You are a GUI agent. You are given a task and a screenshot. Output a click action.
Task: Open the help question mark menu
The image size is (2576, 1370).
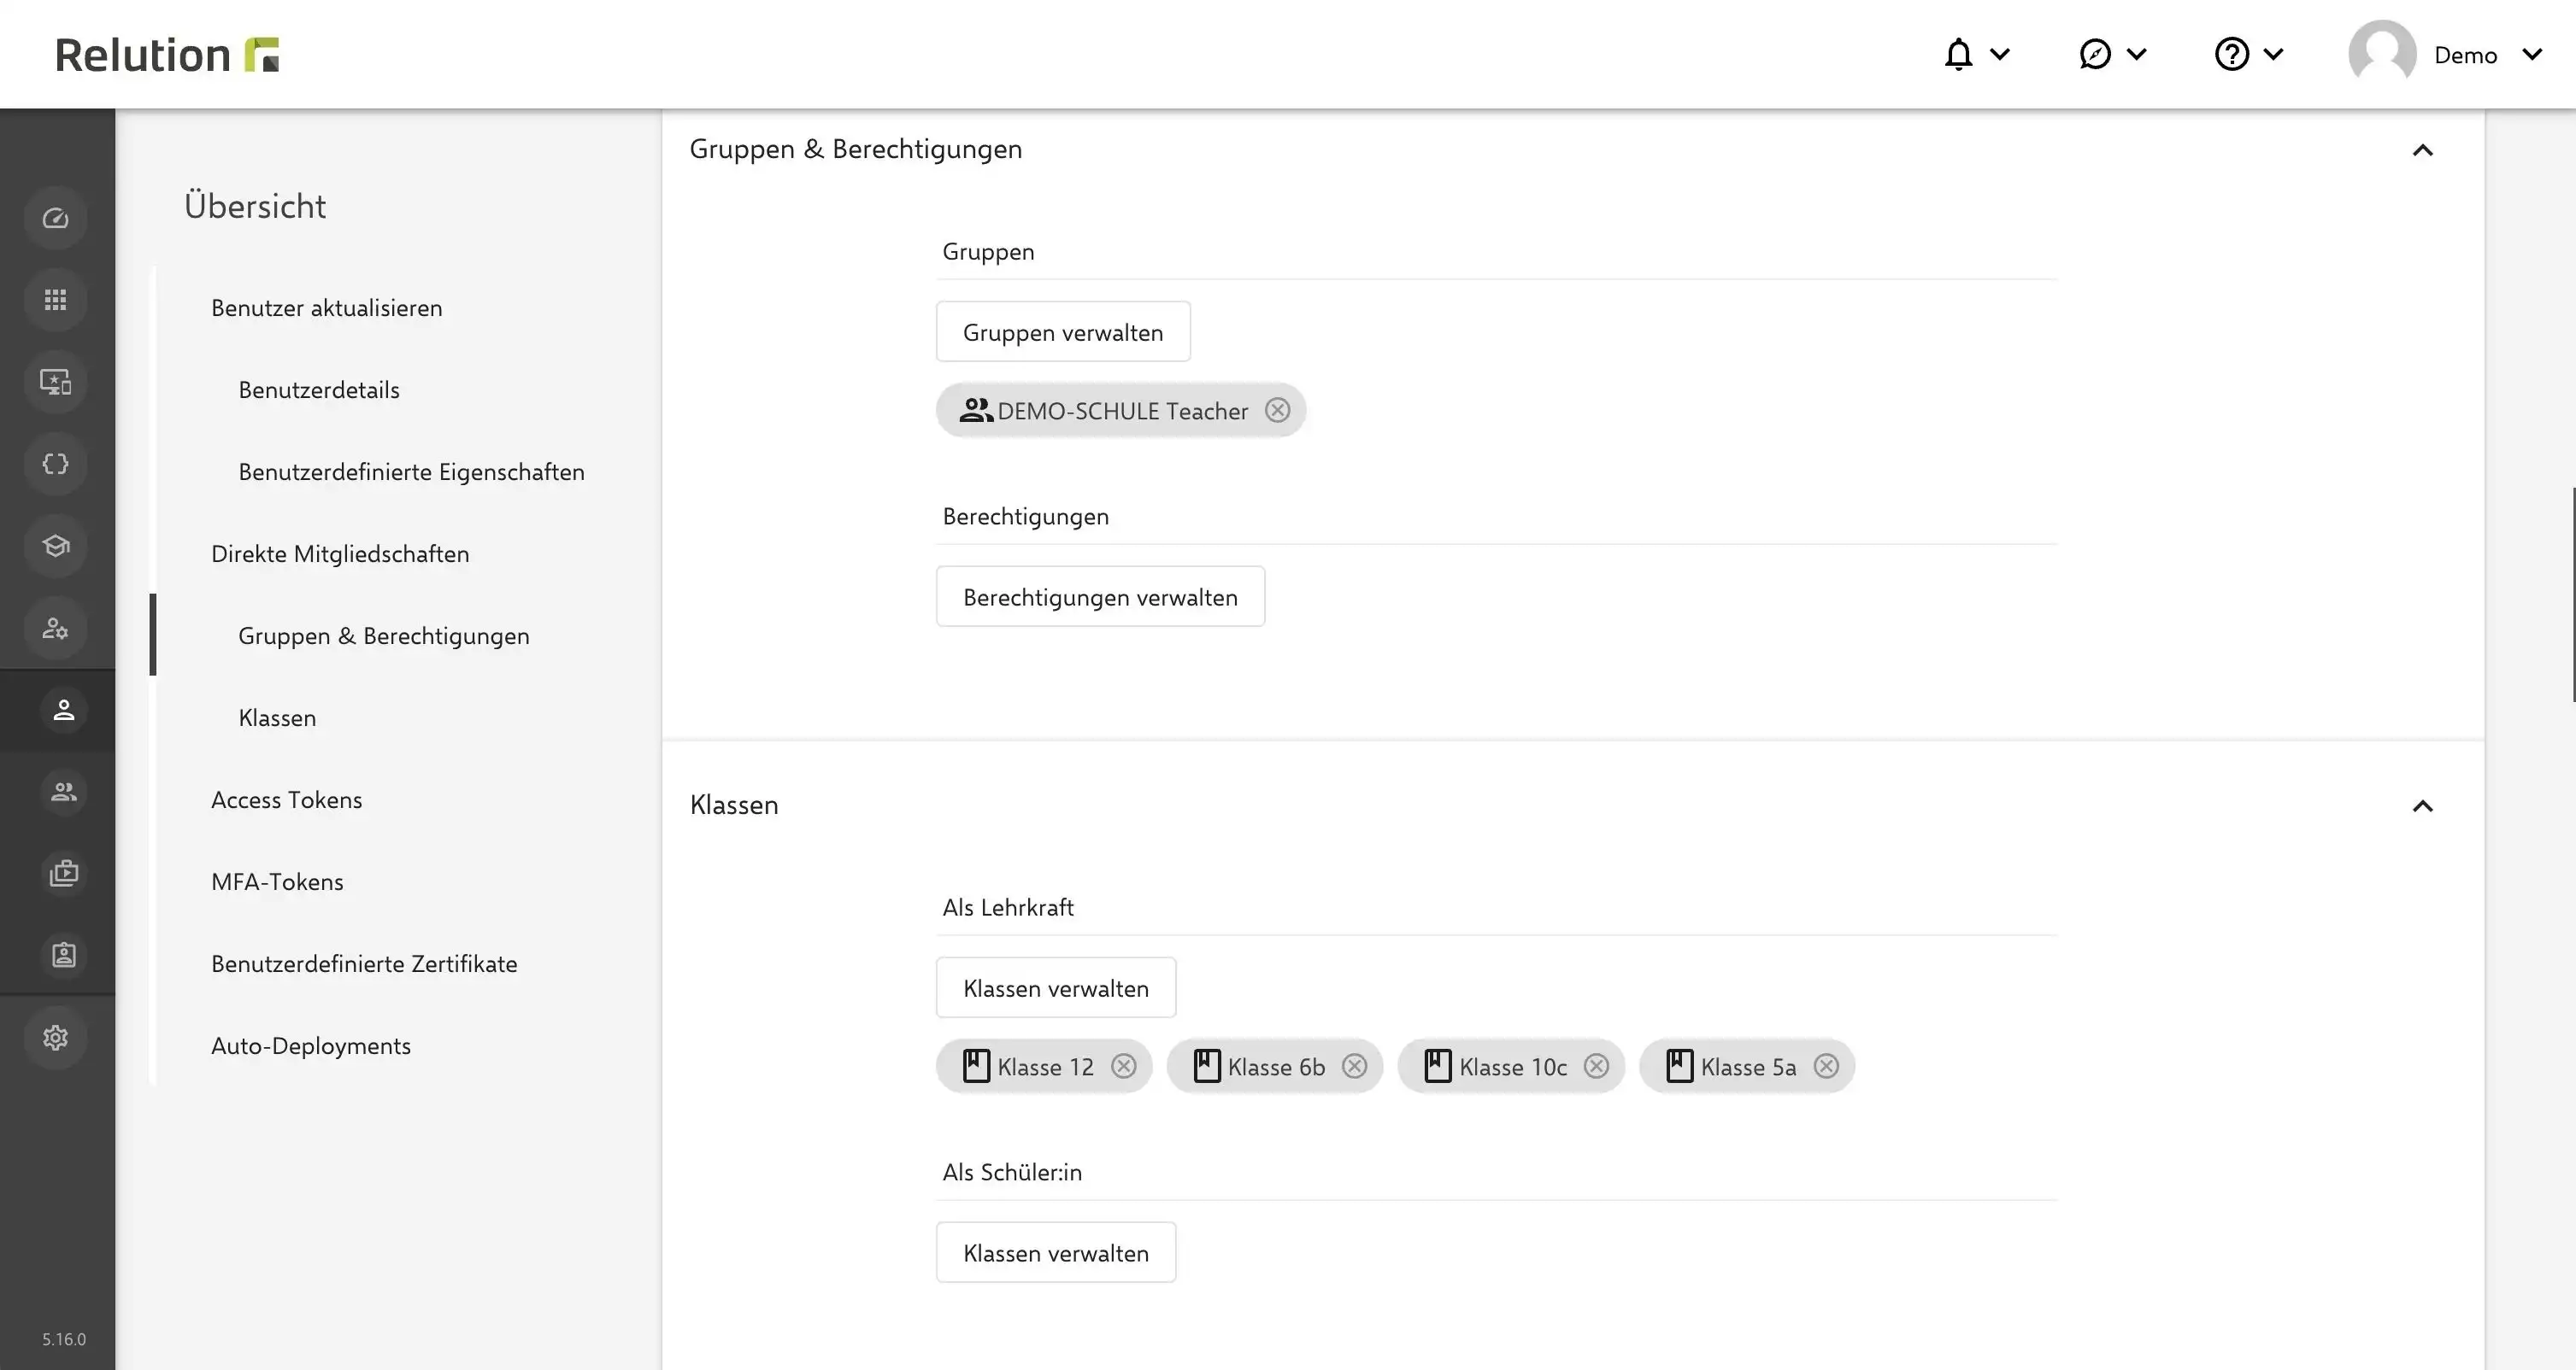(x=2249, y=54)
